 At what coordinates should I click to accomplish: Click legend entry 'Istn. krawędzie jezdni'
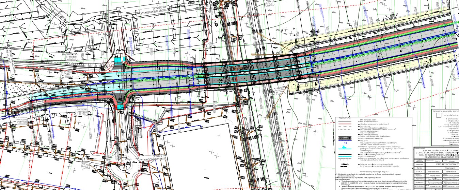[x=368, y=120]
